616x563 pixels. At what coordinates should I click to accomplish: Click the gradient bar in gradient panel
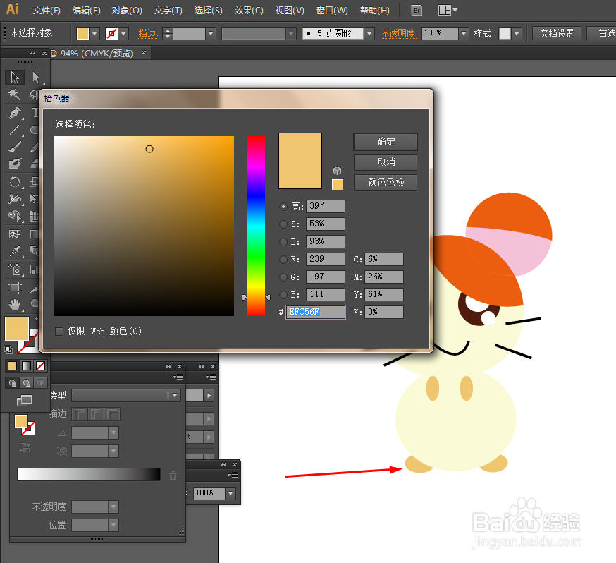point(89,474)
